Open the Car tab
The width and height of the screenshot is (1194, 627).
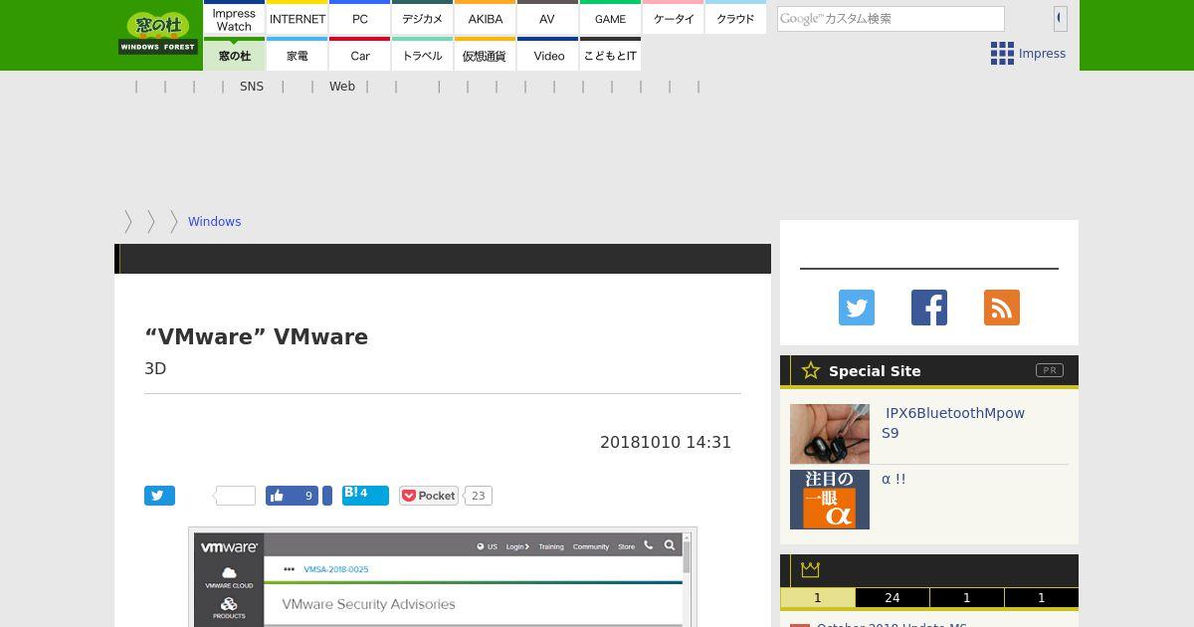tap(360, 55)
